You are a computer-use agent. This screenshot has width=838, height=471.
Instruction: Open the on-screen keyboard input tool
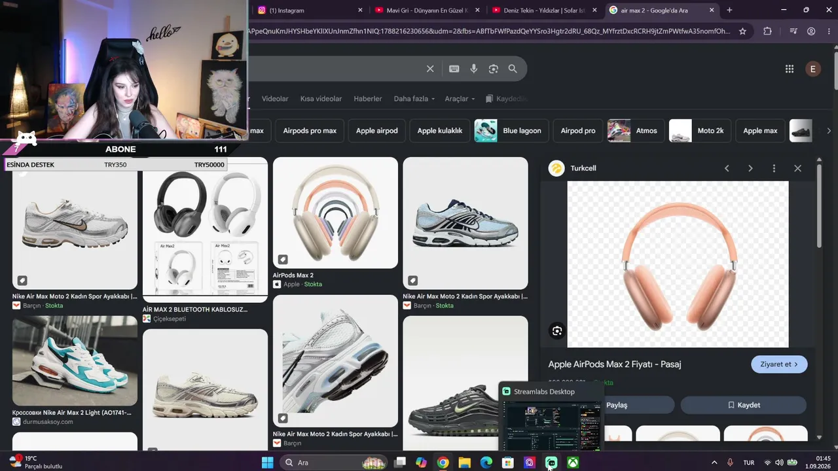point(454,69)
